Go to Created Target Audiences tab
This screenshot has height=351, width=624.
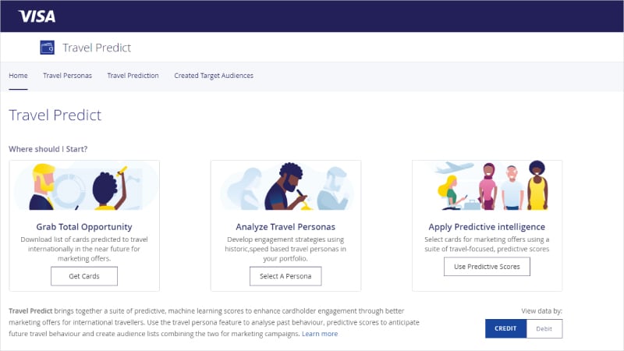click(x=213, y=76)
